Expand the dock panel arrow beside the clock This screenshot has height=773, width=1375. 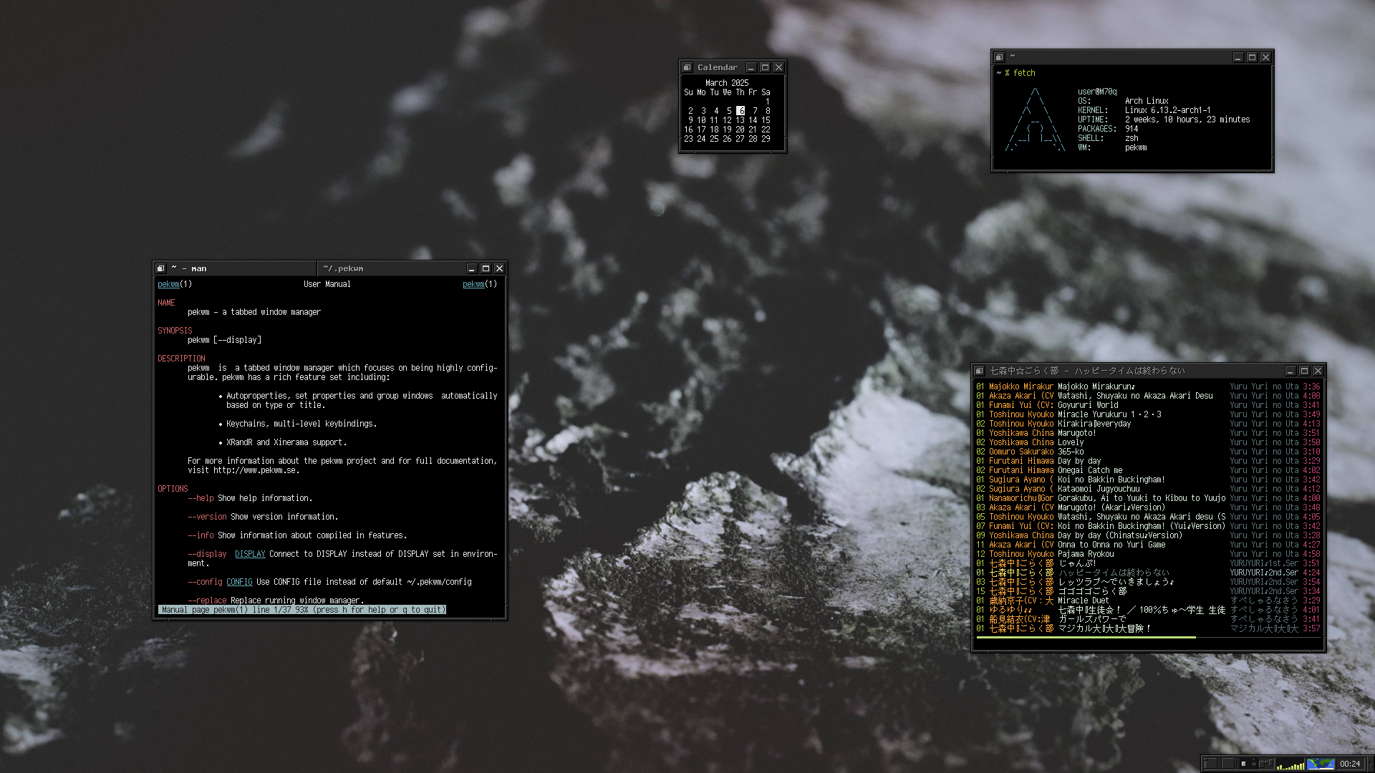click(x=1371, y=764)
